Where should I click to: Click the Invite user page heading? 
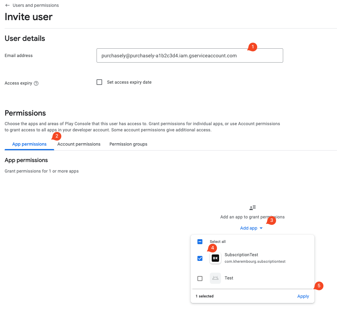tap(28, 17)
